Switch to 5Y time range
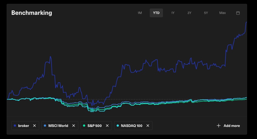 [x=206, y=13]
